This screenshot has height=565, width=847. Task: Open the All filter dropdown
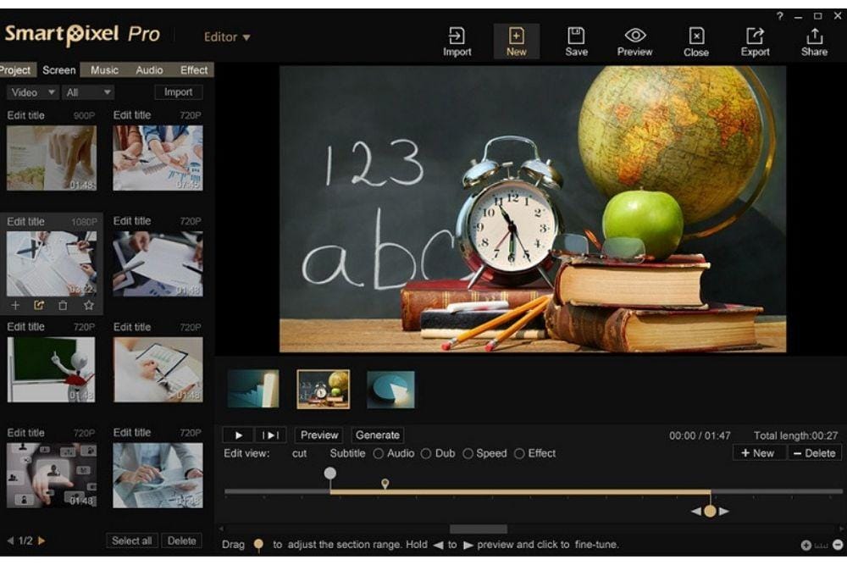click(x=88, y=92)
